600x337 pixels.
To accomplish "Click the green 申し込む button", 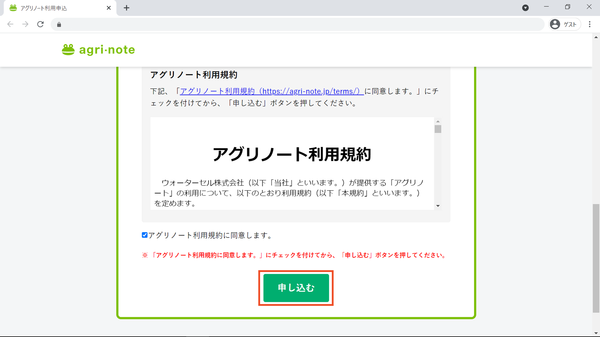I will pyautogui.click(x=296, y=288).
